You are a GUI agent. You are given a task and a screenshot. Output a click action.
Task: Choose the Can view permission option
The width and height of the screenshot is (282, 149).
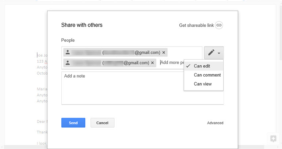(203, 84)
